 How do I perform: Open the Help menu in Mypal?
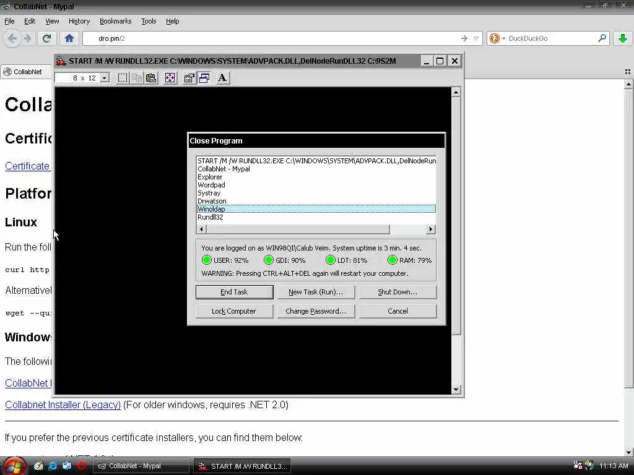172,21
